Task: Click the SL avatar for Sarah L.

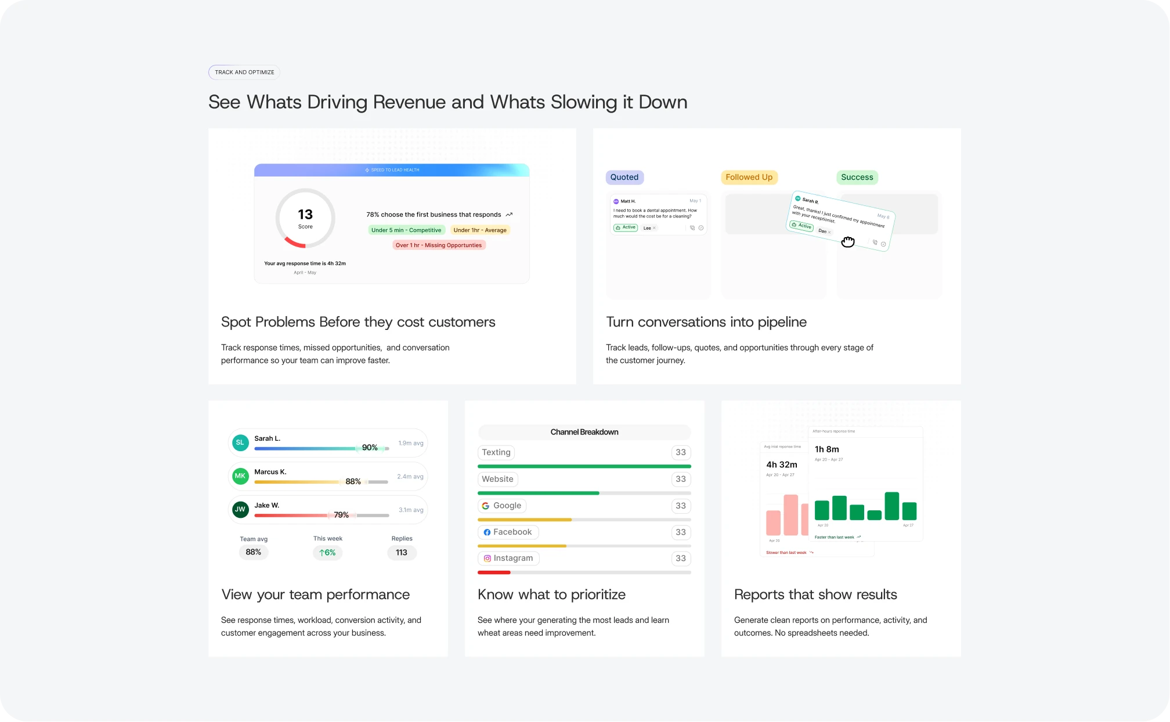Action: (240, 442)
